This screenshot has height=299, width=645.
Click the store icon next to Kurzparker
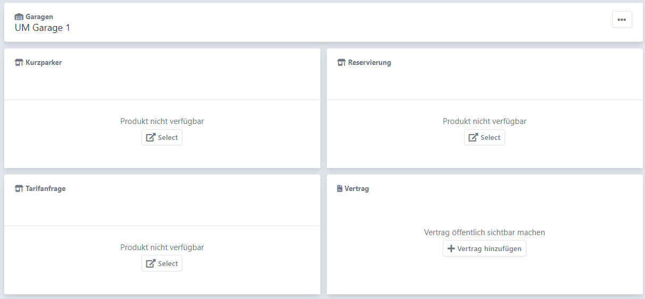(19, 63)
